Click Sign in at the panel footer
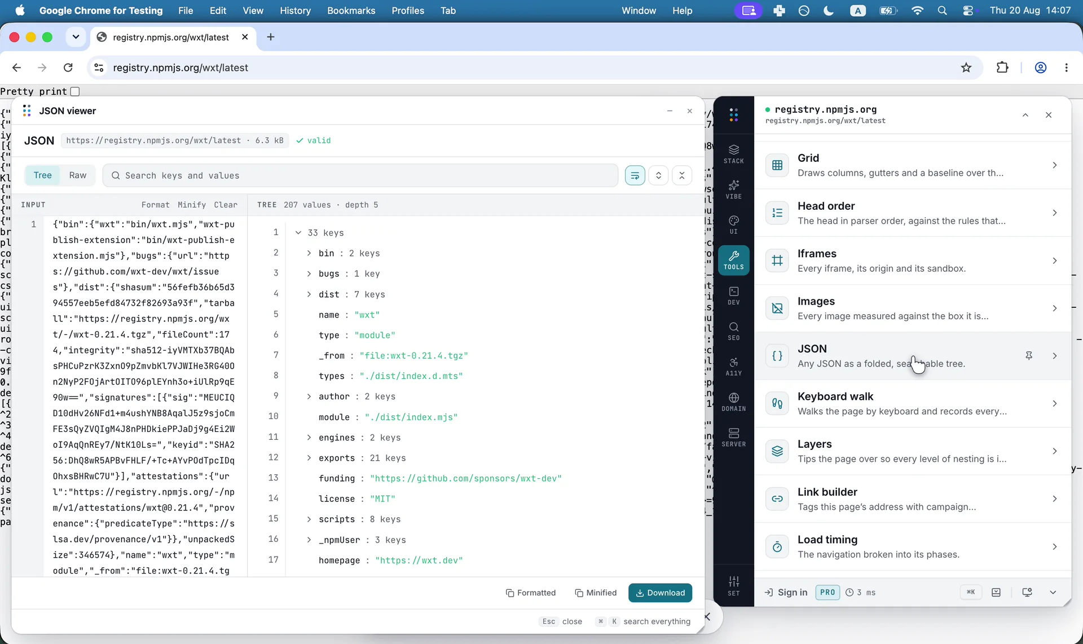 coord(786,592)
